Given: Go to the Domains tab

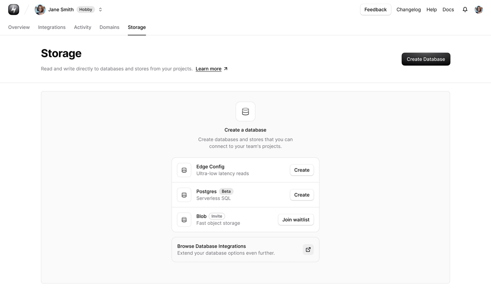Looking at the screenshot, I should pos(109,27).
